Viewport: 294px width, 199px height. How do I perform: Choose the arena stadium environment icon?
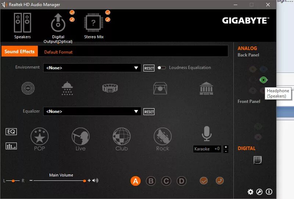[110, 88]
